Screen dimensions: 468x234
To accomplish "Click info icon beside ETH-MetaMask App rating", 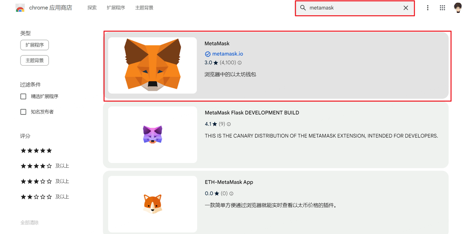I will pos(231,194).
